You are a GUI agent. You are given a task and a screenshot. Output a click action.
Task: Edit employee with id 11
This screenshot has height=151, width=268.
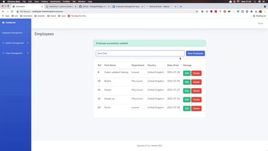pyautogui.click(x=187, y=91)
